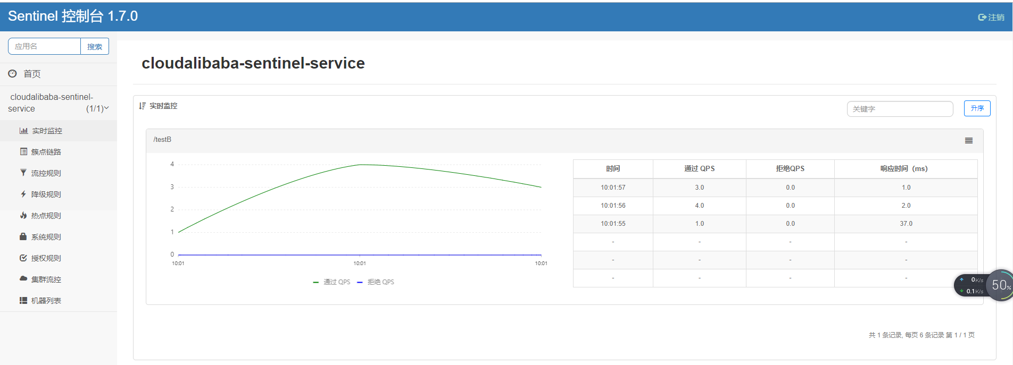
Task: Open the 集群流控 sidebar menu item
Action: pos(59,279)
